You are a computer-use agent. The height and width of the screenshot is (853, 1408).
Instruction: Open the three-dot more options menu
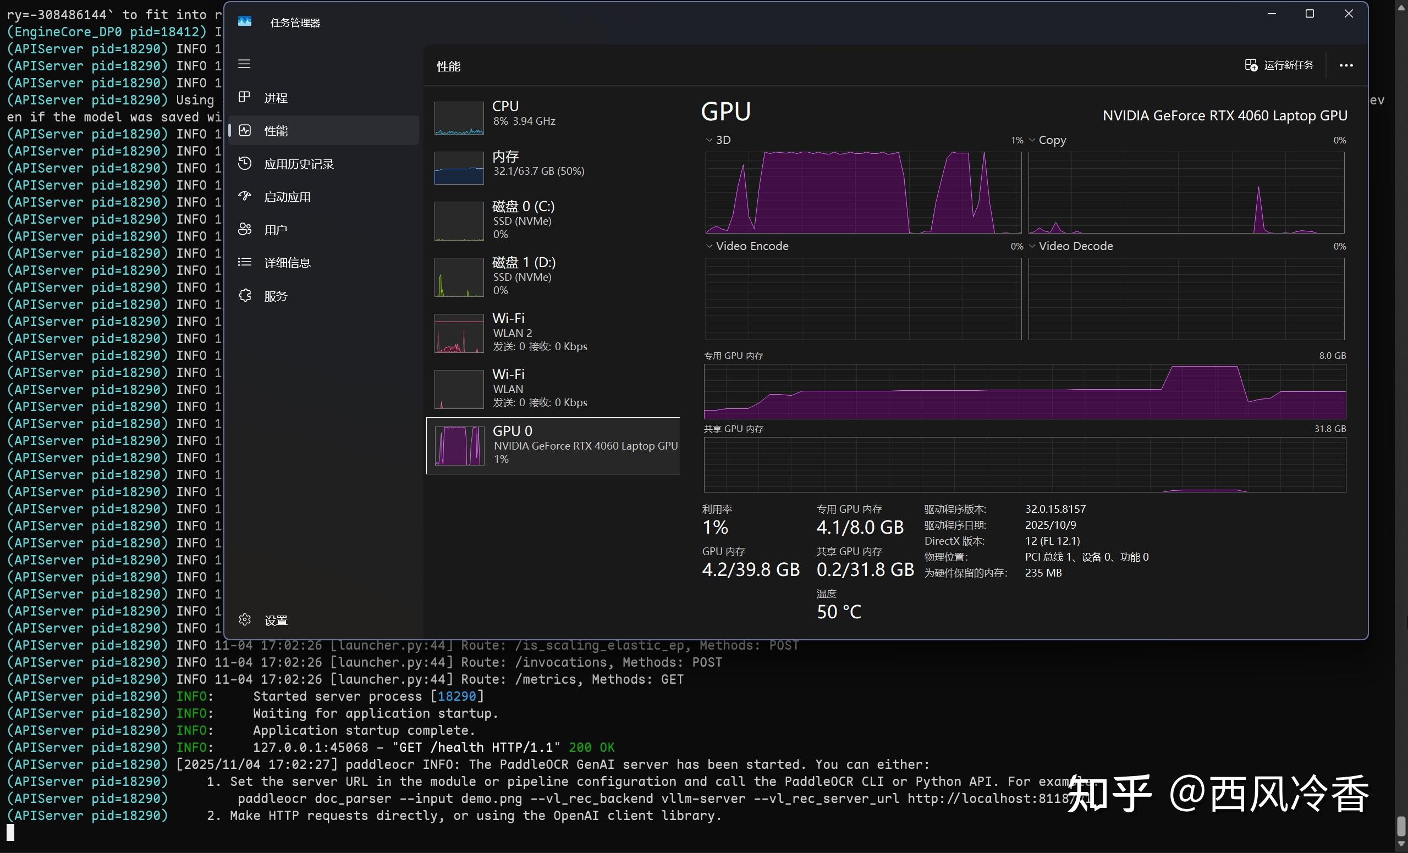coord(1346,65)
